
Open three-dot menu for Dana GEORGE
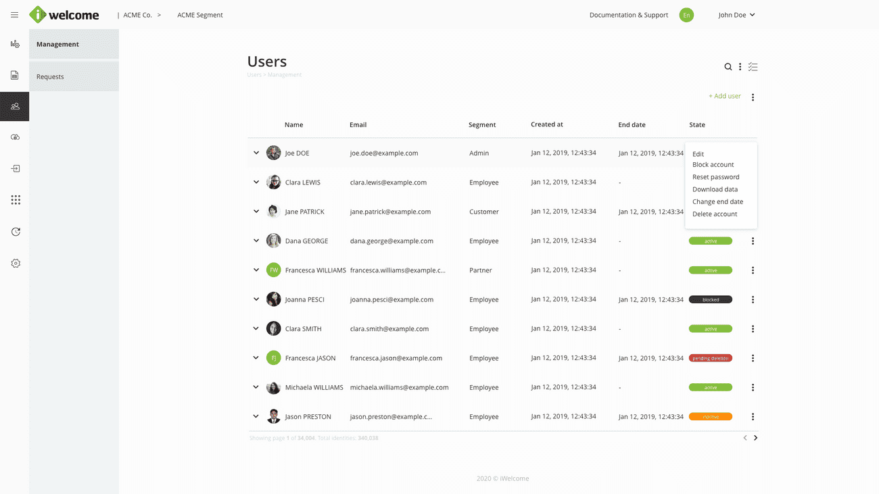pyautogui.click(x=753, y=241)
